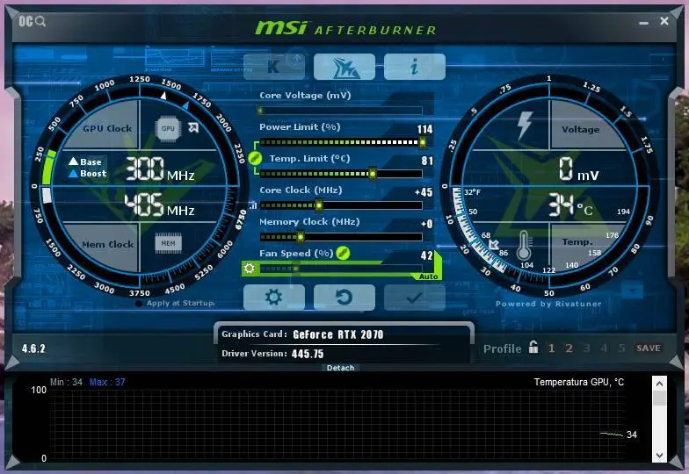Toggle link between Power and Temp limit
This screenshot has width=689, height=474.
tap(255, 158)
